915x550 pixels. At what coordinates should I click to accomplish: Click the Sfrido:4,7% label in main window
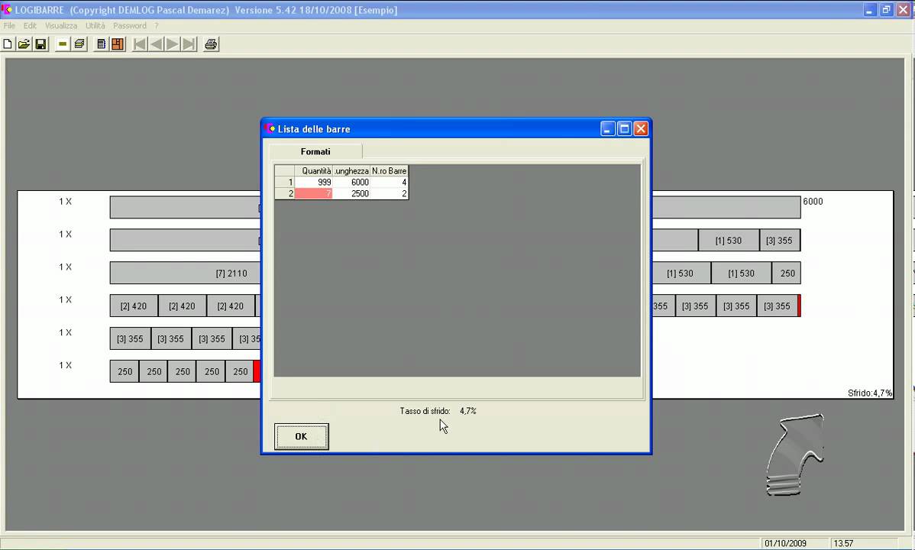coord(869,393)
